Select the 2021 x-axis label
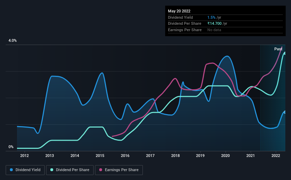 251,156
